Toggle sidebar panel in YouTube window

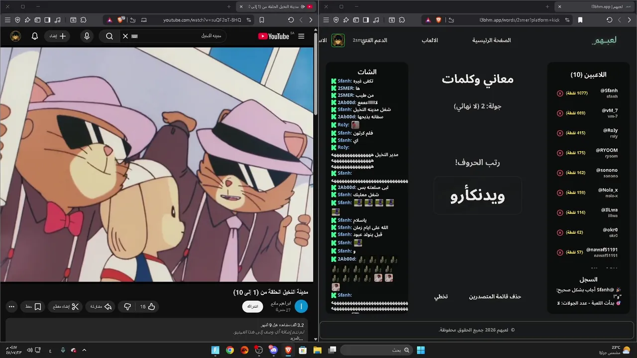pos(47,20)
